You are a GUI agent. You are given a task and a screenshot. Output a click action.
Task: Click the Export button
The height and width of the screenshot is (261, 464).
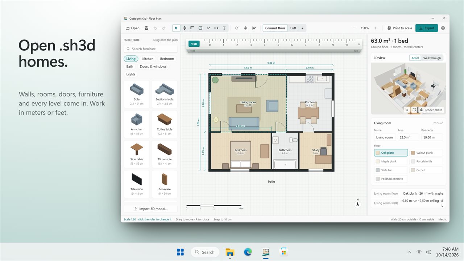[427, 28]
